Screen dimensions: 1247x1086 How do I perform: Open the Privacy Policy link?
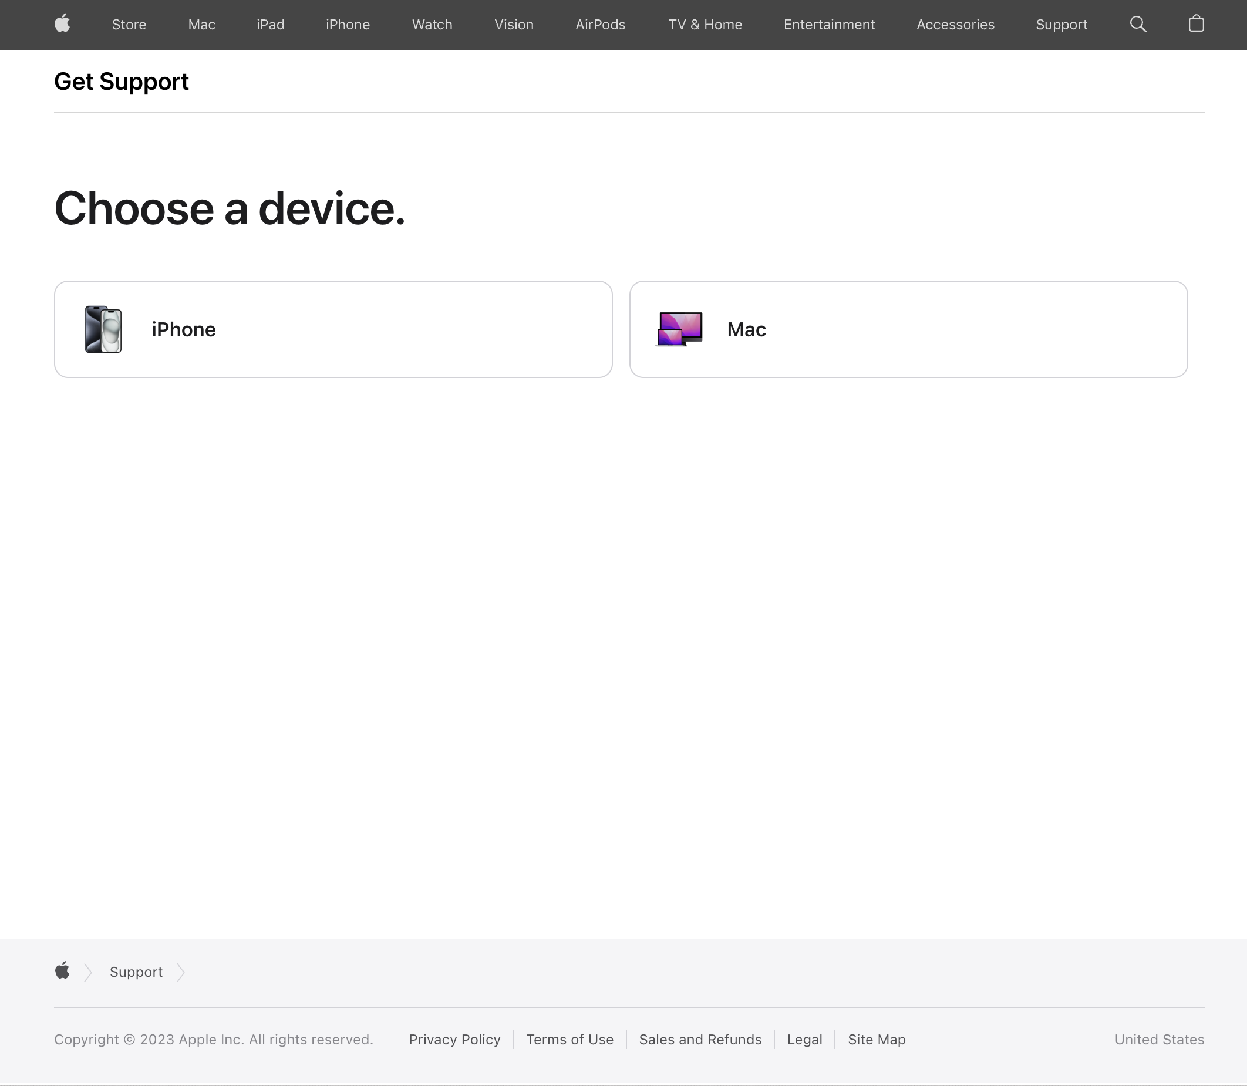454,1040
